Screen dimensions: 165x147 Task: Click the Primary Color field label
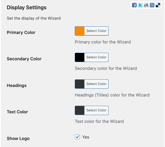coord(21,33)
